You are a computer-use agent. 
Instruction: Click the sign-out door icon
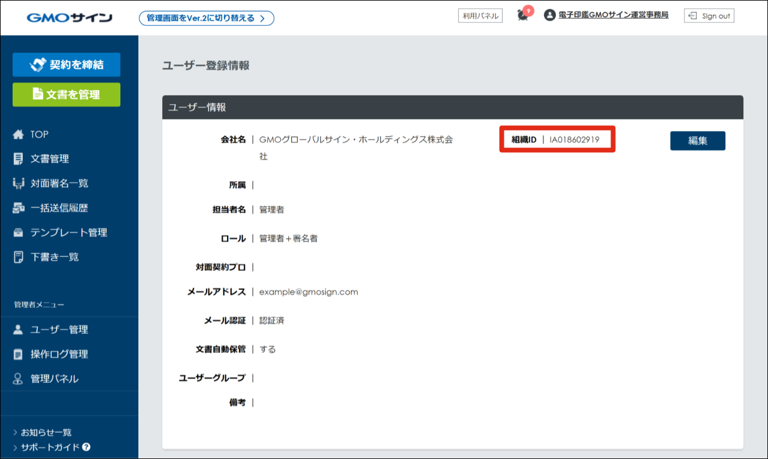(x=693, y=16)
